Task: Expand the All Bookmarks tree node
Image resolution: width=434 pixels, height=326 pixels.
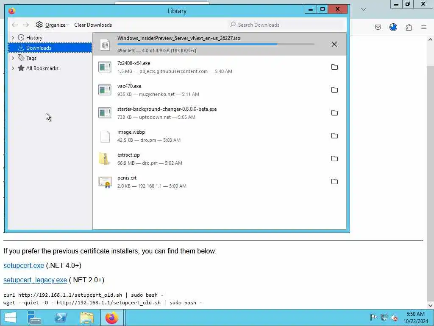Action: point(13,68)
